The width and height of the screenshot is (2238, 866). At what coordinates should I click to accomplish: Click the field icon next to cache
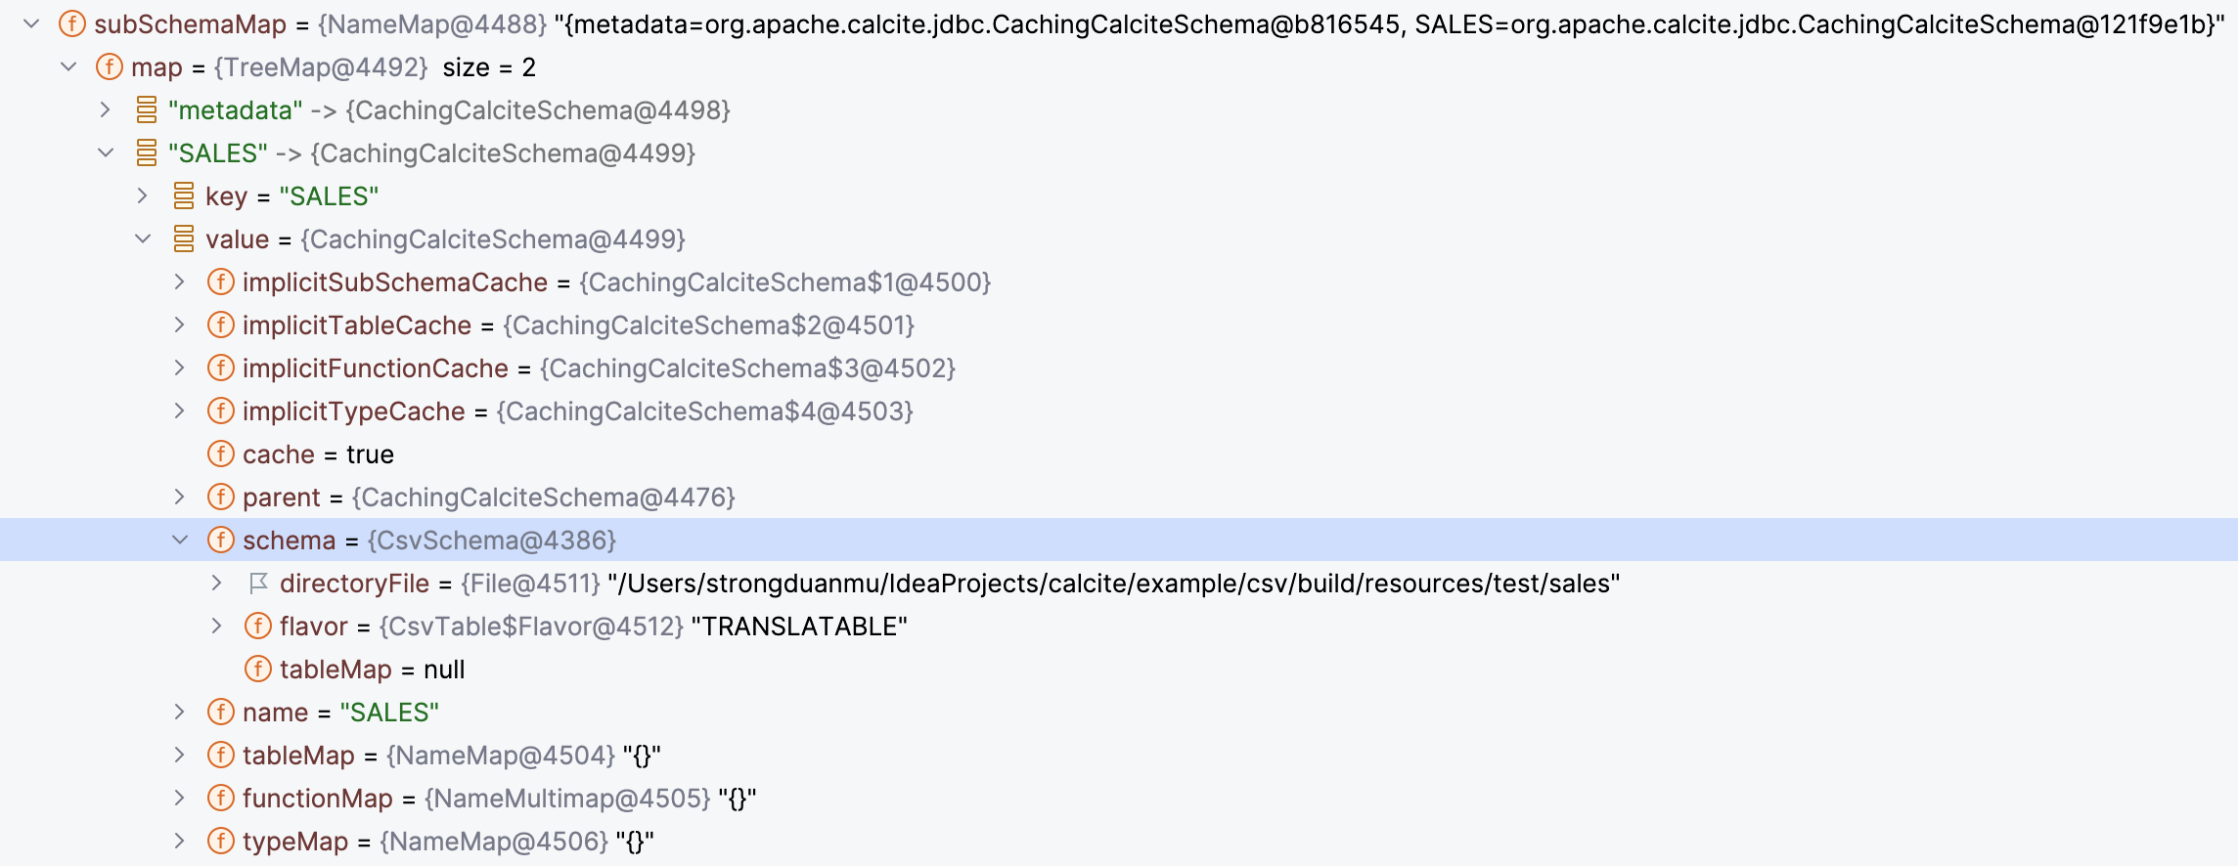point(221,455)
